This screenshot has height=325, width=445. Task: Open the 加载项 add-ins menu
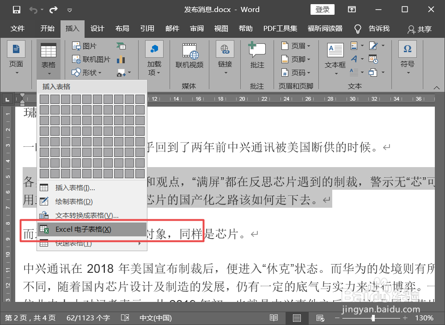[x=154, y=59]
